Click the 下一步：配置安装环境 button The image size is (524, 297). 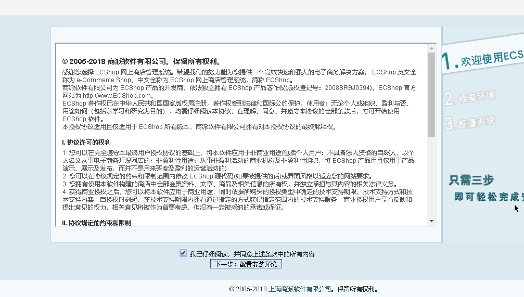(x=246, y=264)
